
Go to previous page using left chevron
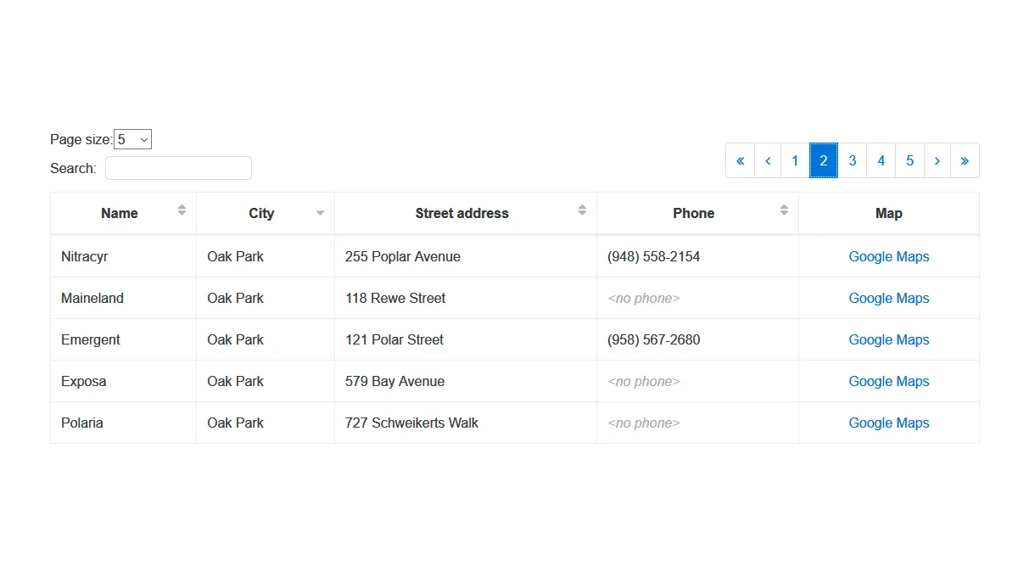point(768,160)
